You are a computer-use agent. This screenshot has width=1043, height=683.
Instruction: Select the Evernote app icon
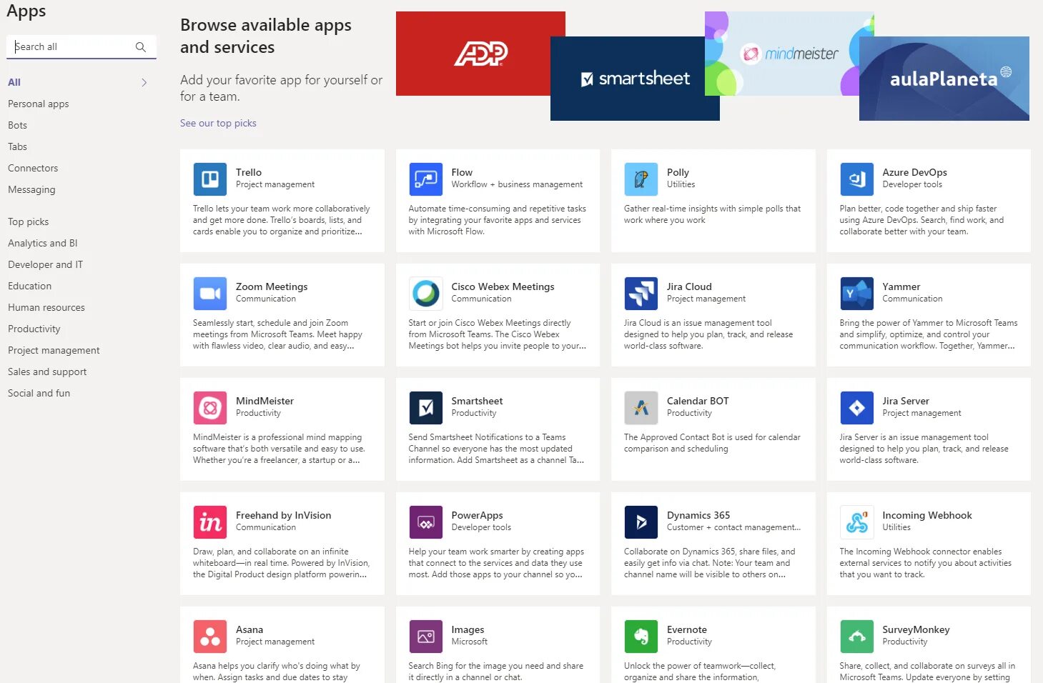[x=641, y=637]
